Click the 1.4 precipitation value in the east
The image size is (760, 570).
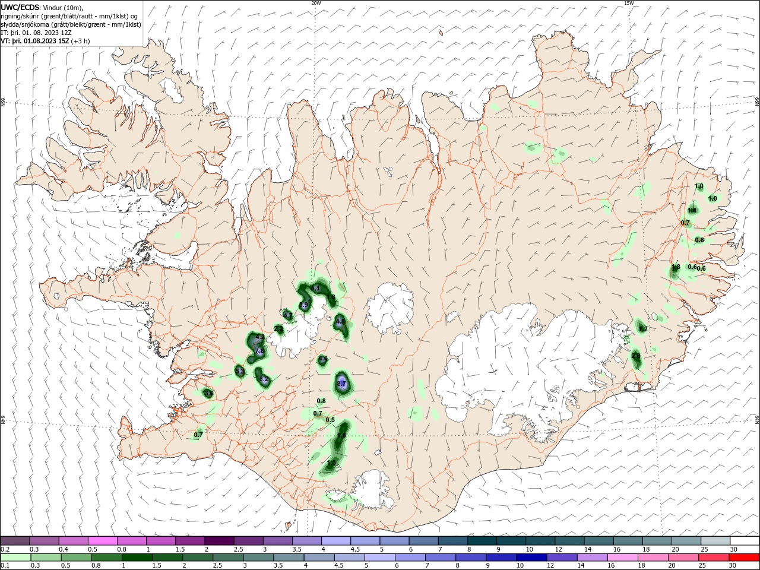[692, 210]
